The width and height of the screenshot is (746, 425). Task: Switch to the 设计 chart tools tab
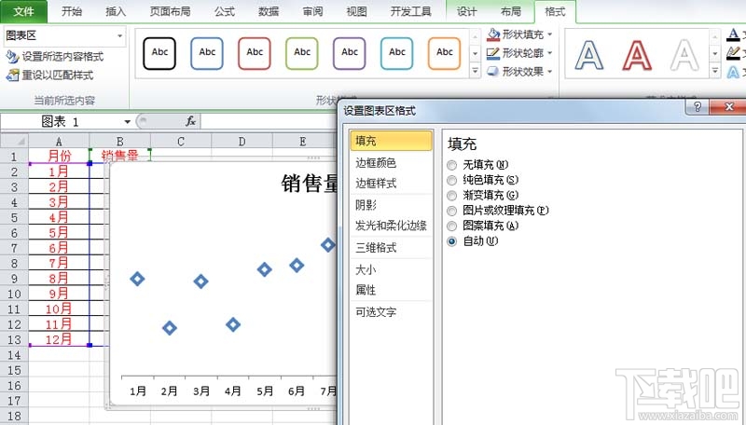(x=467, y=11)
